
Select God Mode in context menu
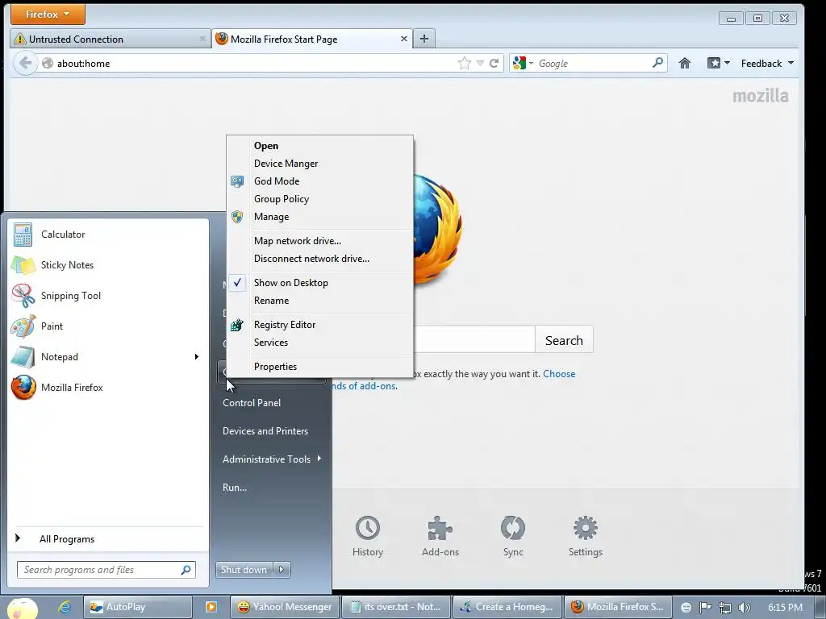(319, 181)
